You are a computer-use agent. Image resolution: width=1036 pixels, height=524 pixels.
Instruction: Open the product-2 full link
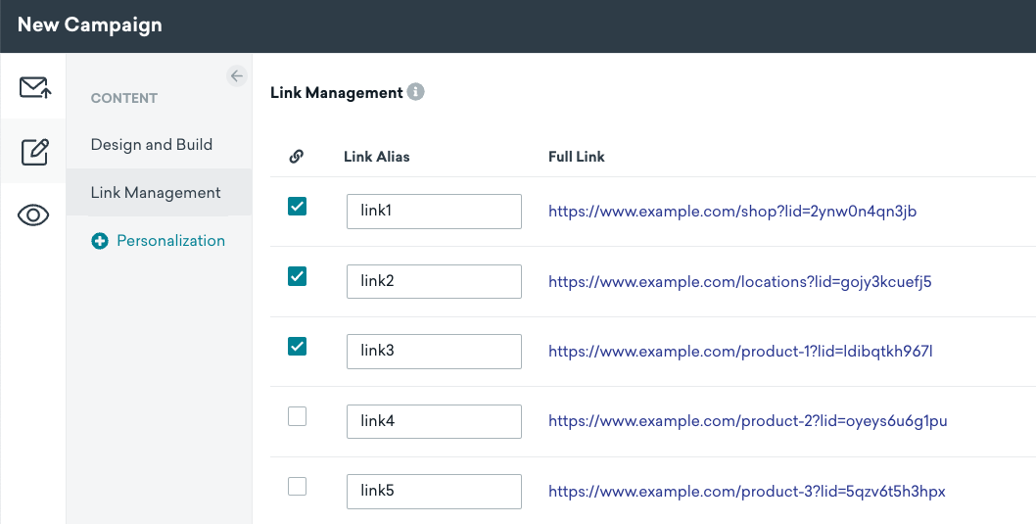pos(748,421)
